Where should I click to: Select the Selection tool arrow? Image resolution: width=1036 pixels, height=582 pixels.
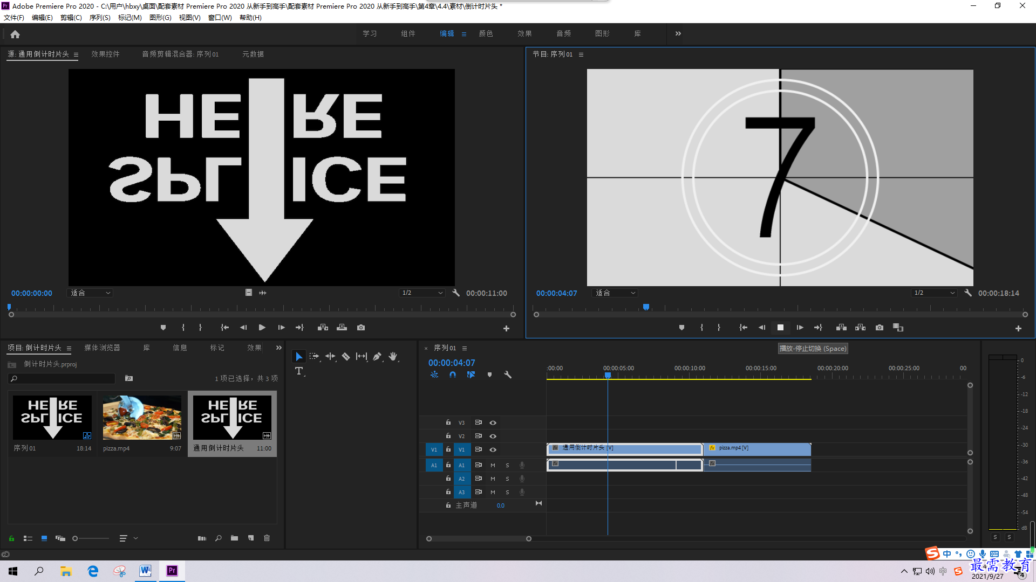pyautogui.click(x=298, y=357)
